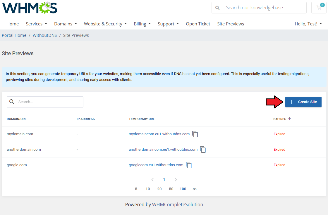Open anotherdomaincom.eu1.withoutdns.com link
The height and width of the screenshot is (215, 328).
[163, 149]
